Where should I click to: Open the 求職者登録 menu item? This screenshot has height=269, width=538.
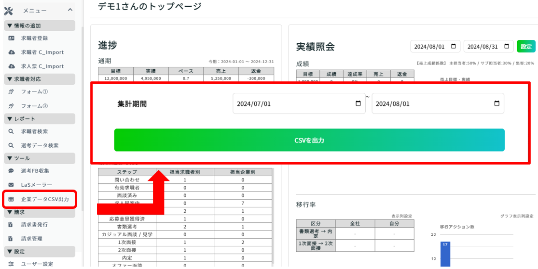(34, 38)
